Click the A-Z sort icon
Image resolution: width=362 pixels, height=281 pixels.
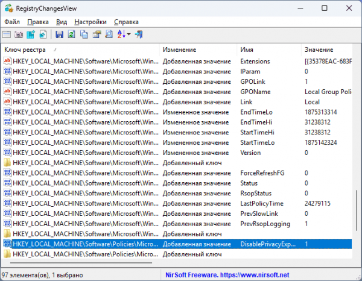[x=121, y=34]
